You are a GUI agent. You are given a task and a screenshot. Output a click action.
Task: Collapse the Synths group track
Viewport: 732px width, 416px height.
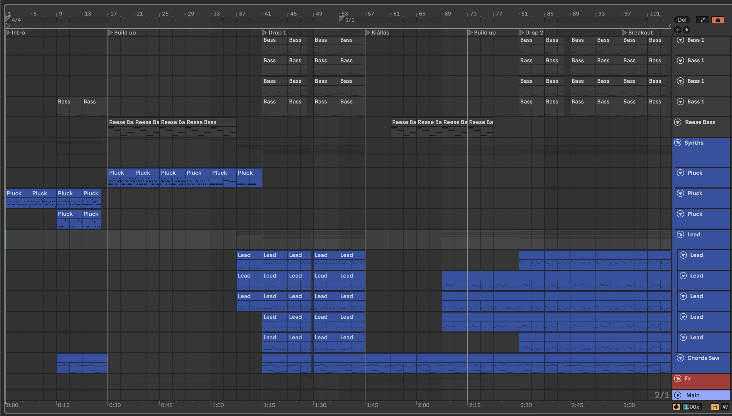coord(678,143)
